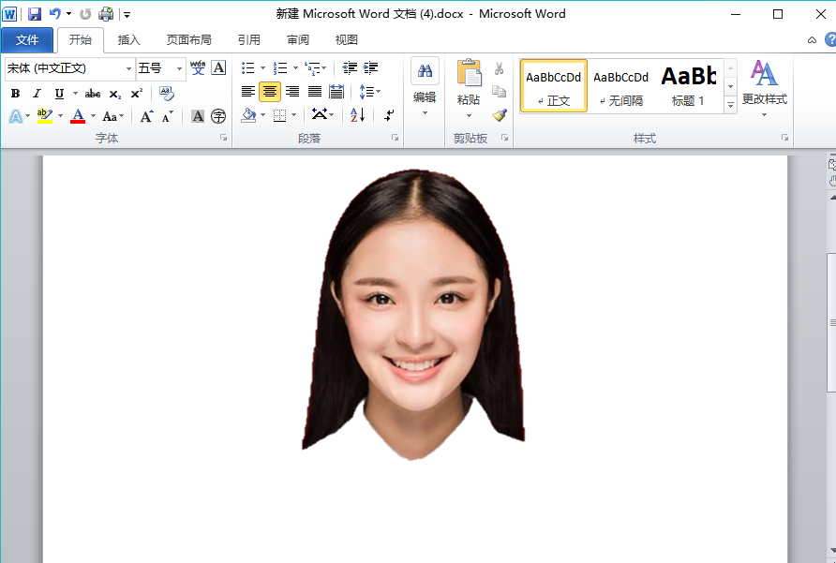The width and height of the screenshot is (836, 563).
Task: Open change case Aa dropdown
Action: point(113,116)
